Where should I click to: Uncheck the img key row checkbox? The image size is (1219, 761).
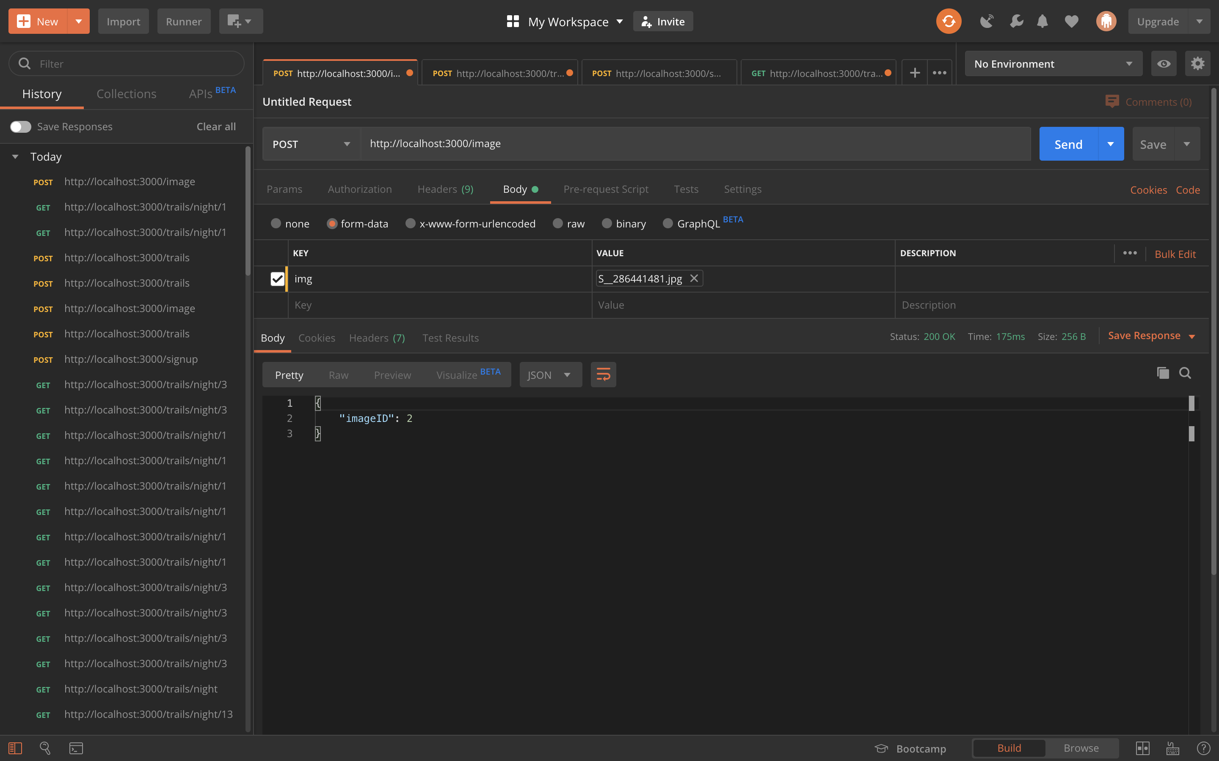277,279
